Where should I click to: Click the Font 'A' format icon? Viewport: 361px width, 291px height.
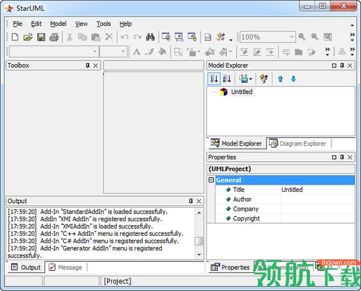[137, 52]
